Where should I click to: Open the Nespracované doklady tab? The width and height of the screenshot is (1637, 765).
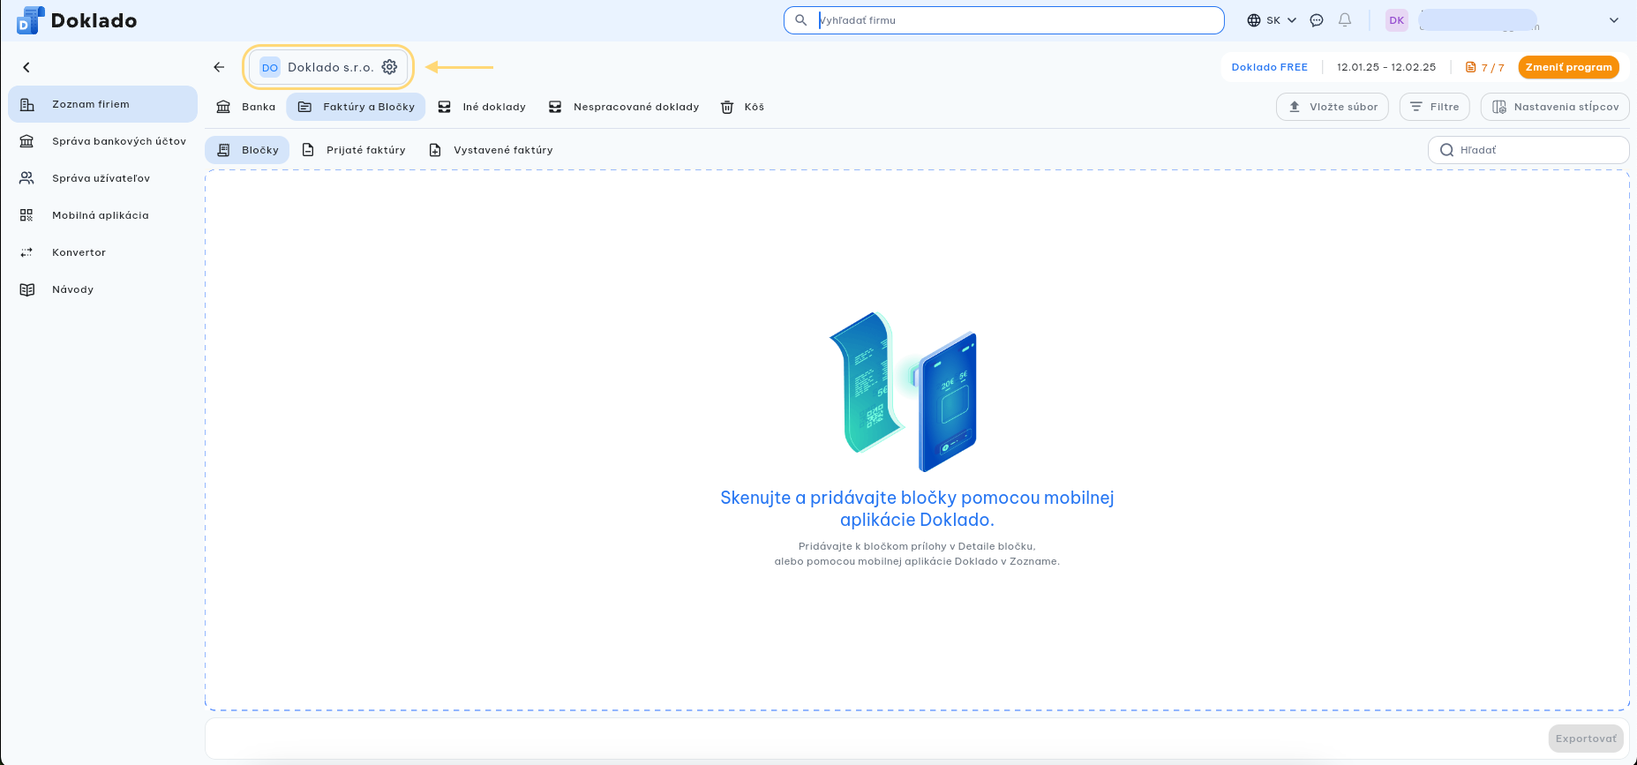(x=624, y=107)
